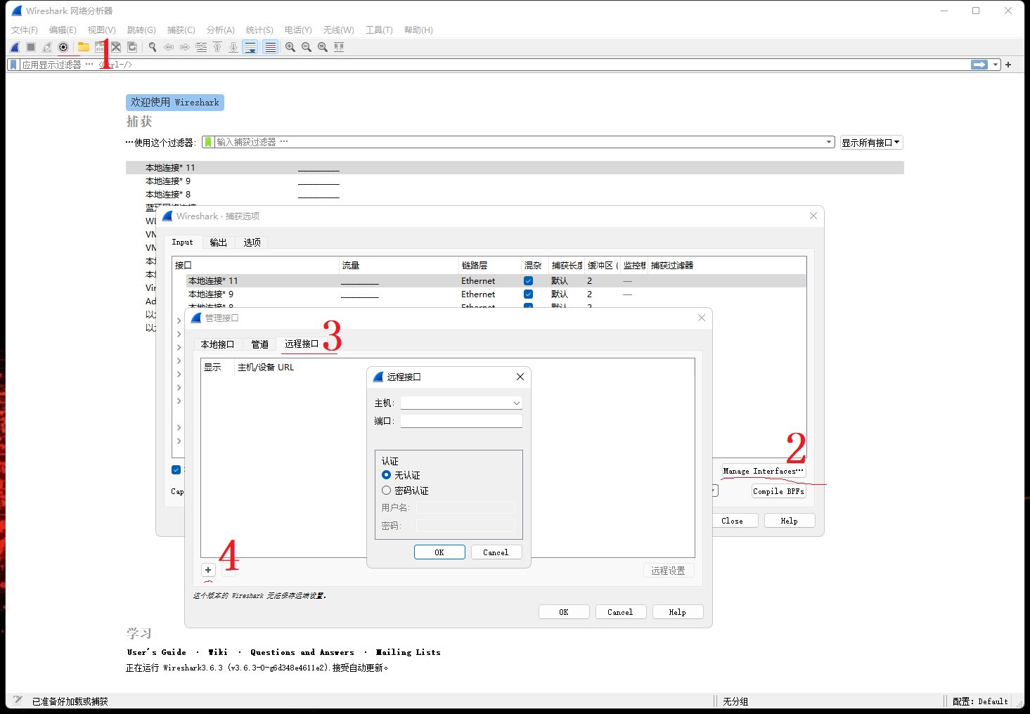Close the 远程接口 dialog with X
The height and width of the screenshot is (714, 1030).
pyautogui.click(x=520, y=377)
